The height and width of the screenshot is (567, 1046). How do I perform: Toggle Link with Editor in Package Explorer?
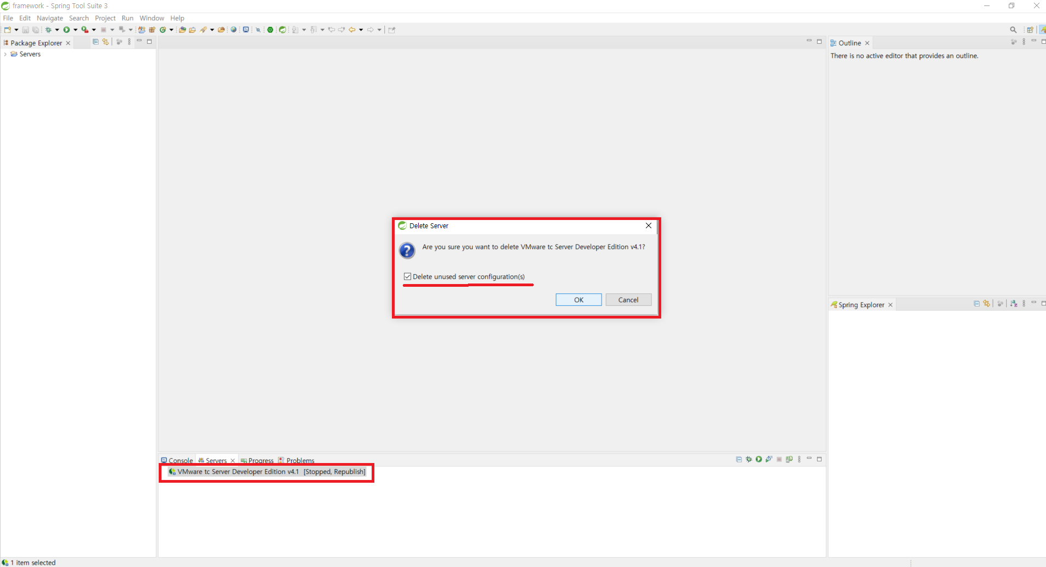pyautogui.click(x=106, y=42)
